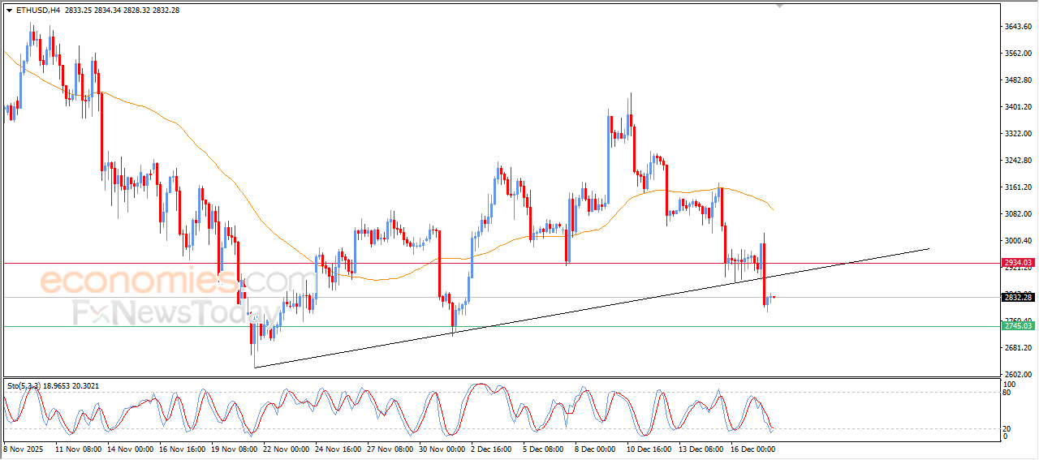Screen dimensions: 1039x460
Task: Click the 10 Dec 16:00 time label
Action: click(650, 448)
